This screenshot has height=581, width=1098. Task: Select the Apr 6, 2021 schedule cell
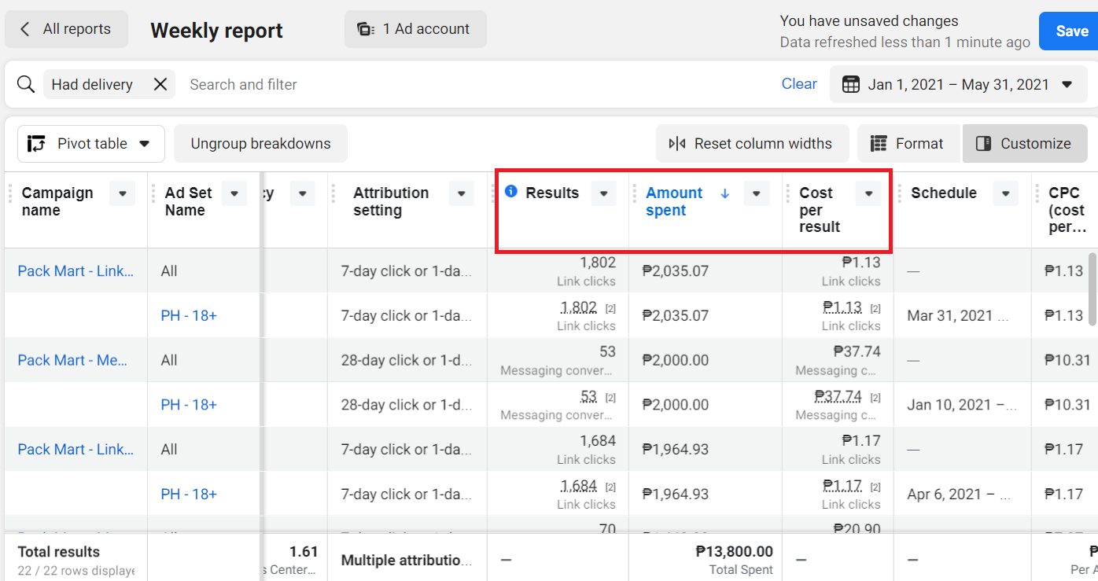tap(962, 494)
